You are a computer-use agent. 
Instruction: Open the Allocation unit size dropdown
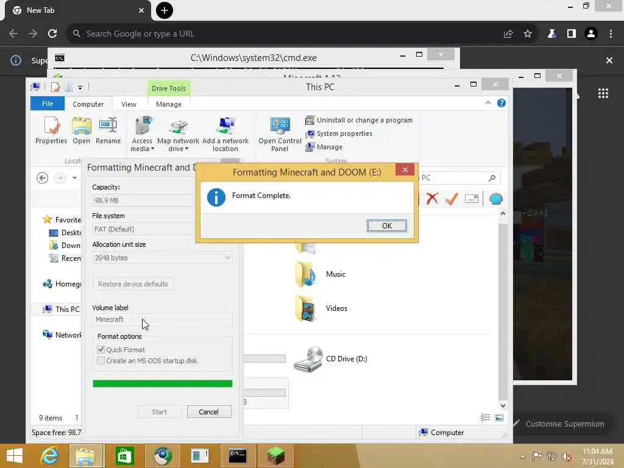[162, 258]
